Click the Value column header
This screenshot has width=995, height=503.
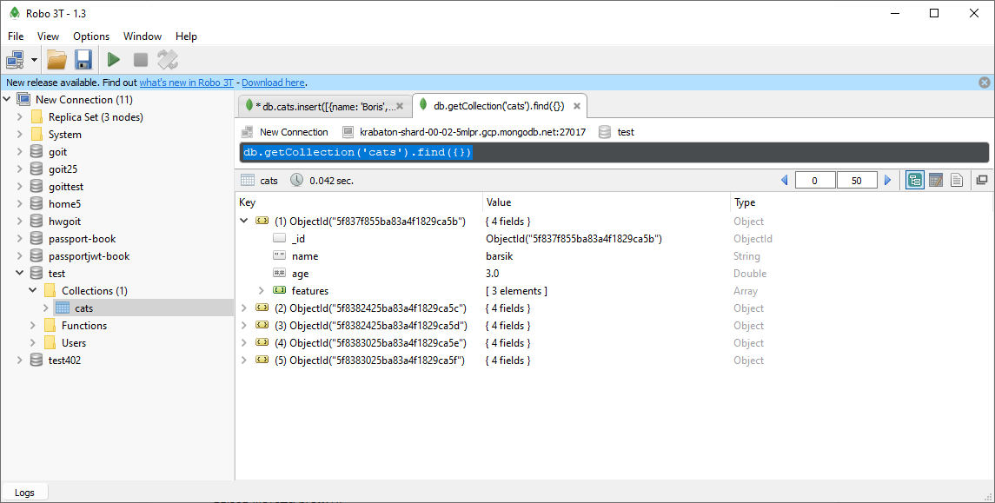coord(607,202)
